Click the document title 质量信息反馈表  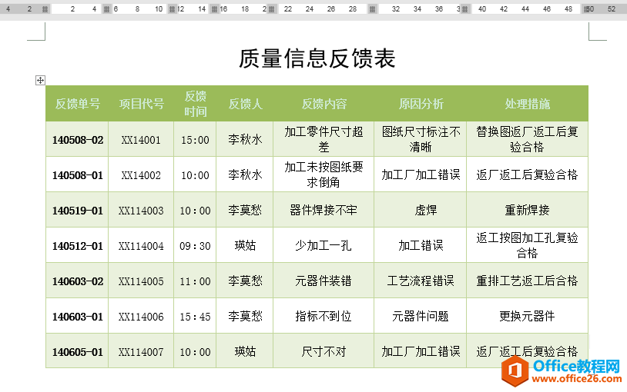[x=317, y=58]
